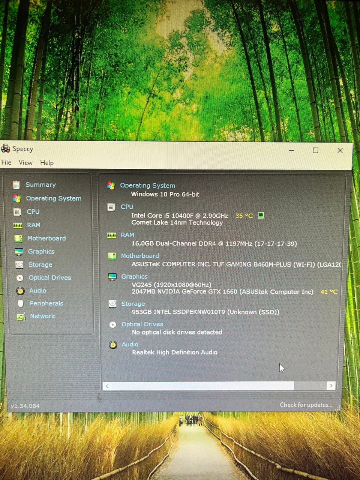Click the 16,0GB Dual-Channel DDR4 text
Screen dimensions: 360x480
pyautogui.click(x=214, y=243)
